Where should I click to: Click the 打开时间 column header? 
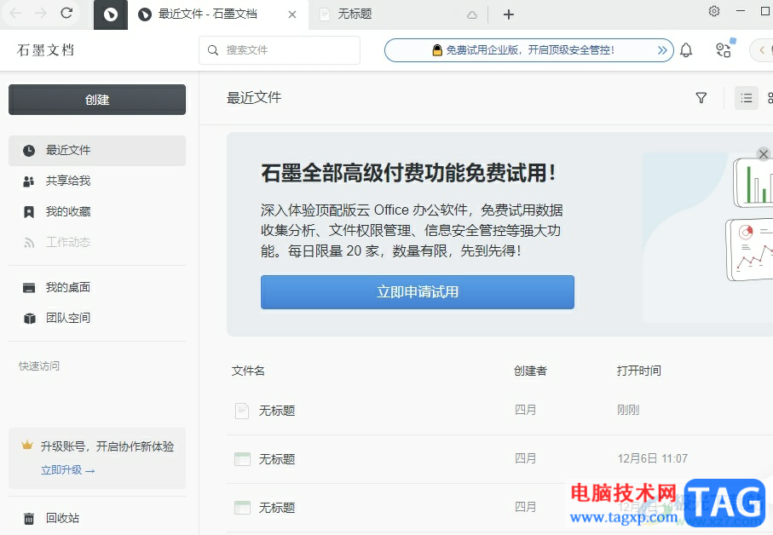[x=639, y=371]
